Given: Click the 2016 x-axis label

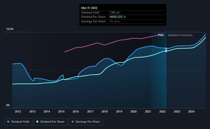Looking at the screenshot, I should (76, 111).
